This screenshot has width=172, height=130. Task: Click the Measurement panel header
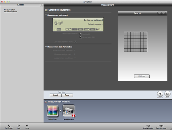pyautogui.click(x=107, y=5)
